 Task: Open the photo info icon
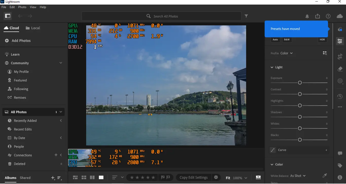pyautogui.click(x=340, y=177)
